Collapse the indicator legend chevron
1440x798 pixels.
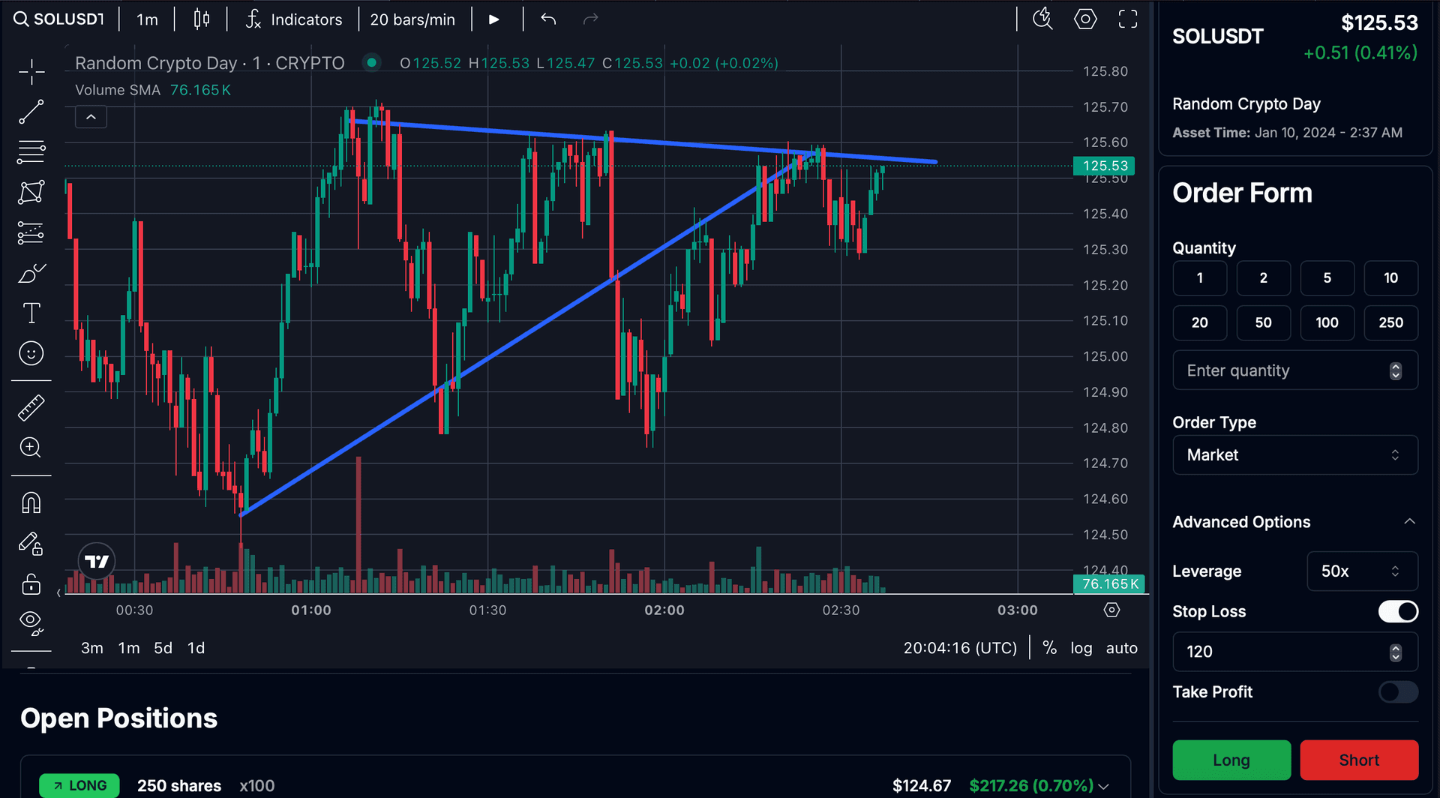[x=91, y=117]
